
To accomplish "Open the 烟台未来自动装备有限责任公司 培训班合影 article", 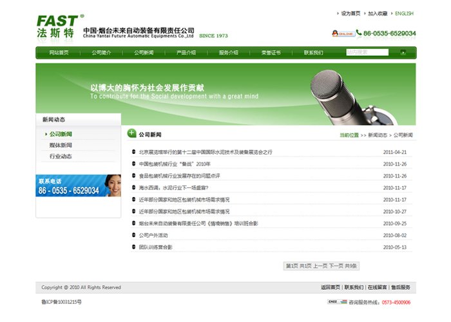I will click(x=198, y=223).
